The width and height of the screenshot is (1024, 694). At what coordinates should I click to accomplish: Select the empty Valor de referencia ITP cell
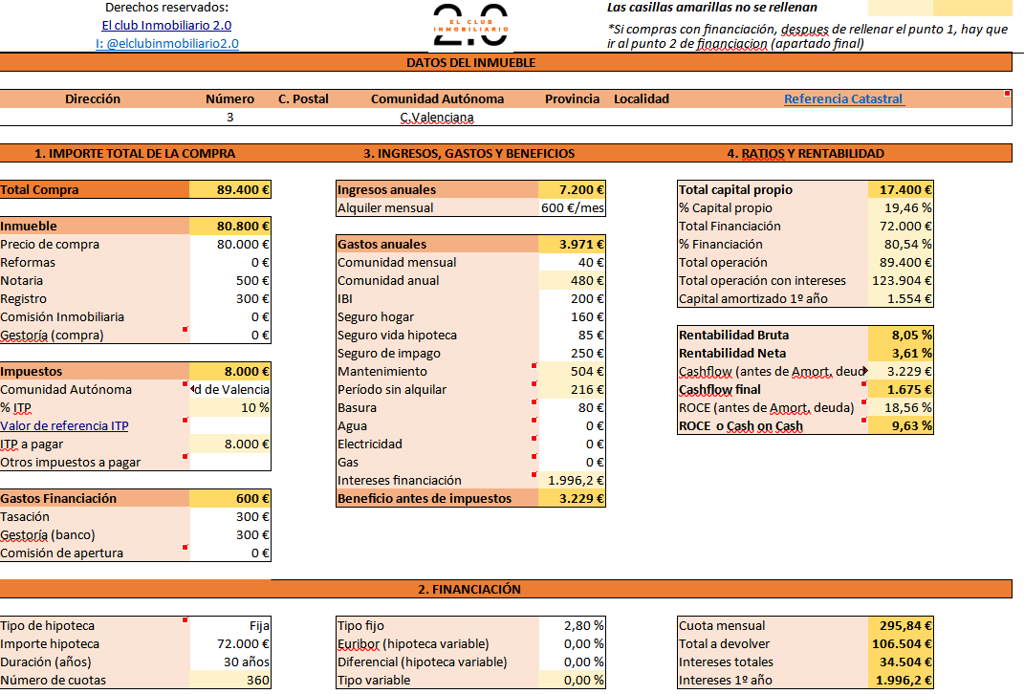229,426
